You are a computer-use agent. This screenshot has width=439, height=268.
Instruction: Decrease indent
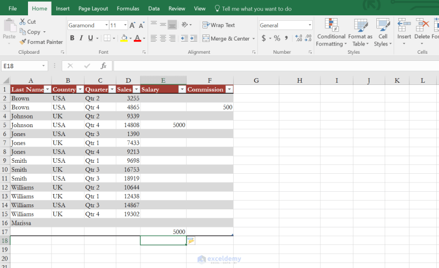click(184, 38)
